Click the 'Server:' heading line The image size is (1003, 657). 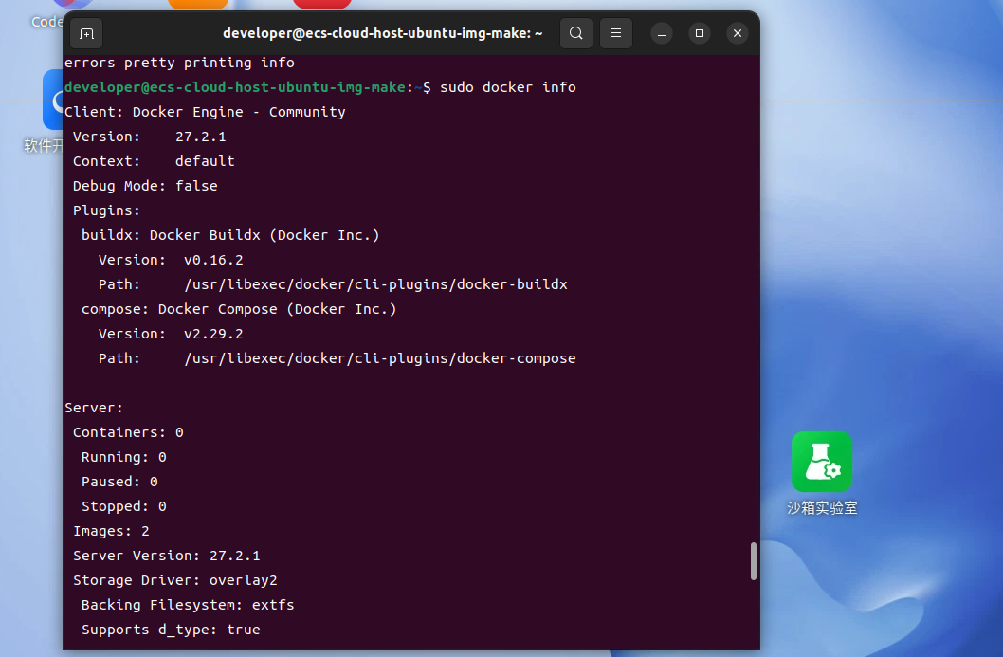pyautogui.click(x=94, y=408)
